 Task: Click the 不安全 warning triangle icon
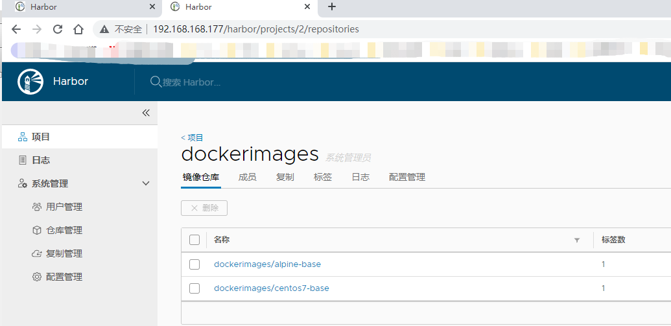(104, 29)
